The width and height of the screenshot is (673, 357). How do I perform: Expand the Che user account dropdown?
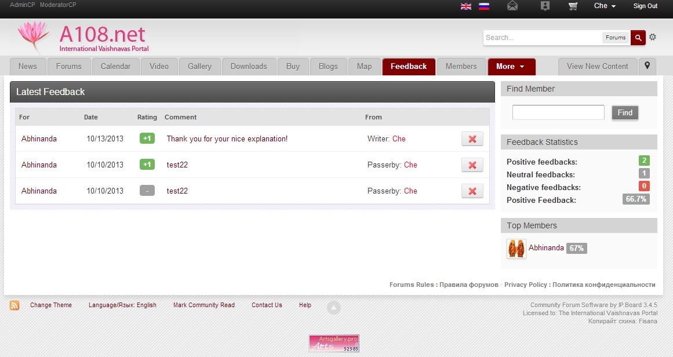pos(605,6)
